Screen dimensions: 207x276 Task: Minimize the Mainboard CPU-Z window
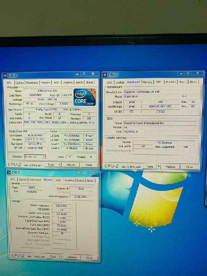181,73
